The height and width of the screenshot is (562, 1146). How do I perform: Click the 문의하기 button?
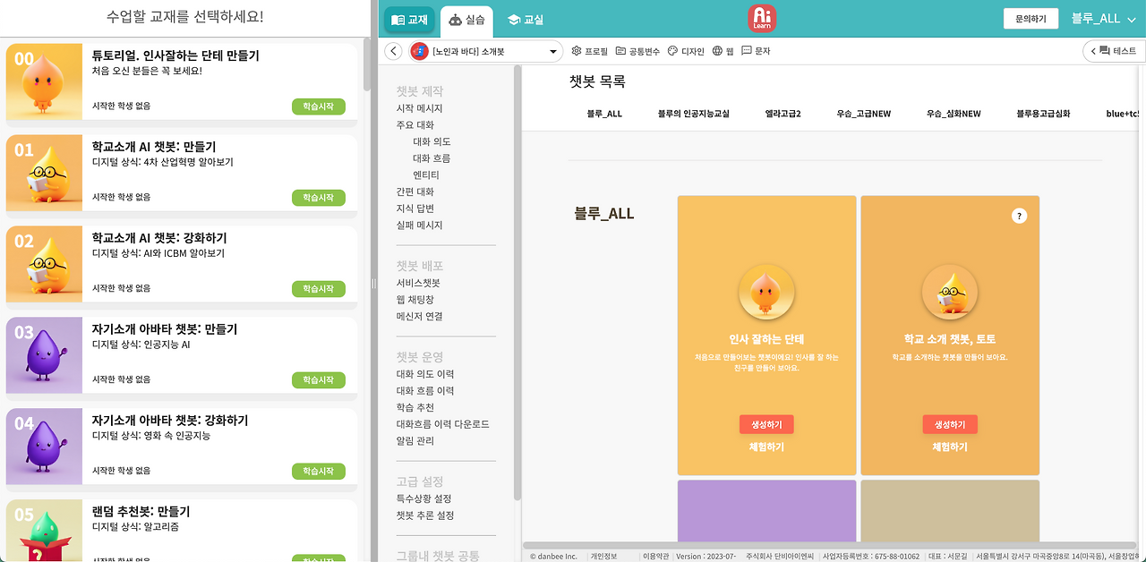pos(1031,17)
